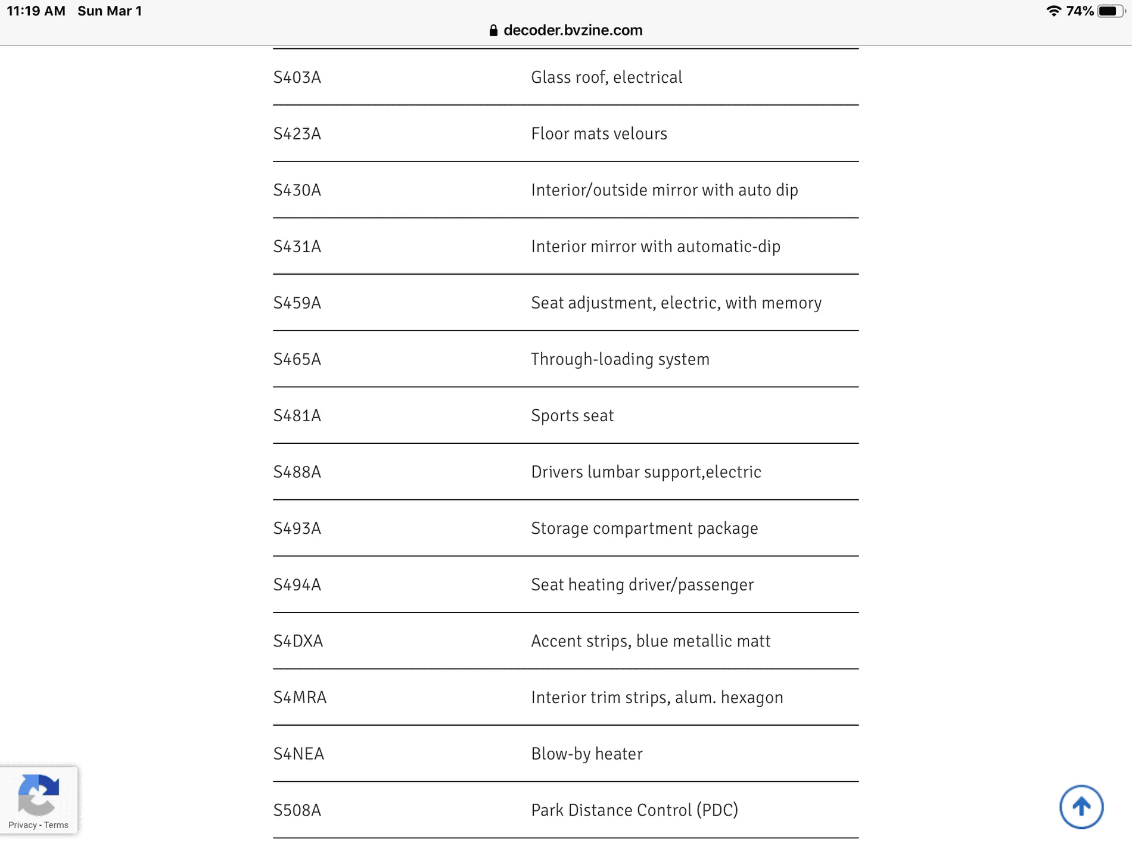Tap the battery indicator icon
The image size is (1132, 849).
coord(1111,11)
